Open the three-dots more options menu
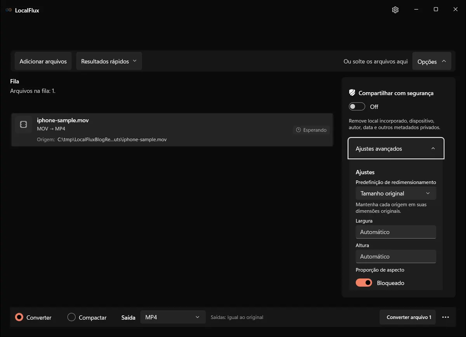This screenshot has height=337, width=466. click(x=445, y=317)
